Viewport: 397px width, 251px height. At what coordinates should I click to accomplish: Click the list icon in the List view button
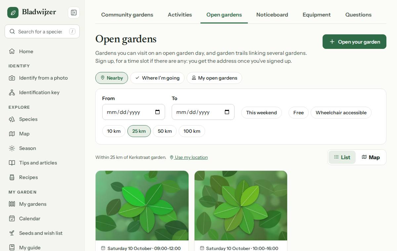click(x=336, y=157)
